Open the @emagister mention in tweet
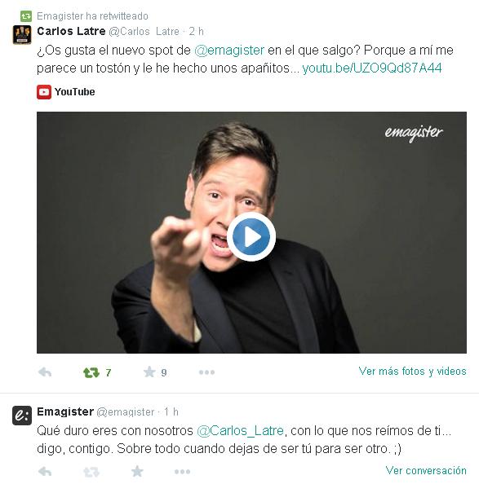479x484 pixels. click(x=229, y=50)
